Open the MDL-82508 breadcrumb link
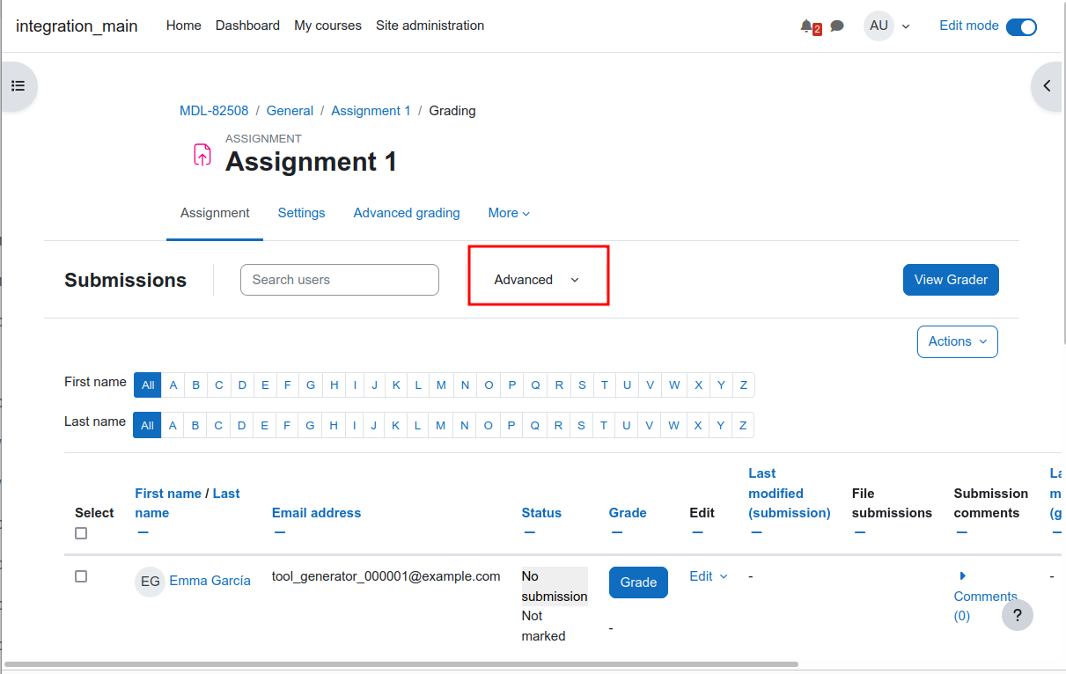1066x674 pixels. click(214, 111)
